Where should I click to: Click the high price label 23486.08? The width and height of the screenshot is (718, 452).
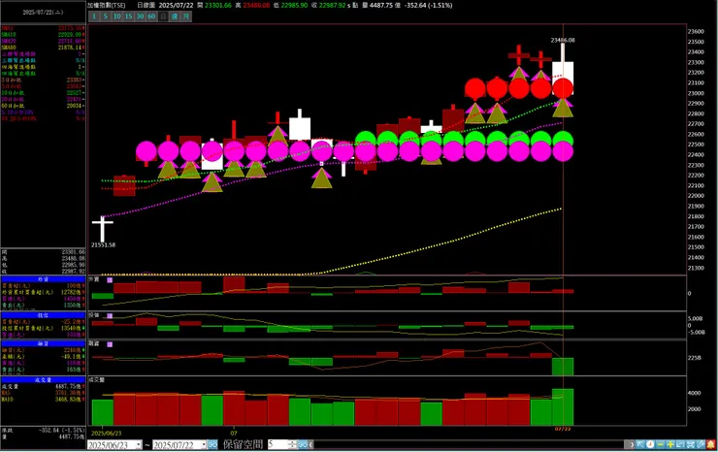coord(563,41)
